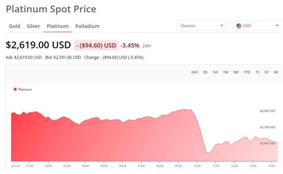Click the US flag icon

[x=239, y=26]
